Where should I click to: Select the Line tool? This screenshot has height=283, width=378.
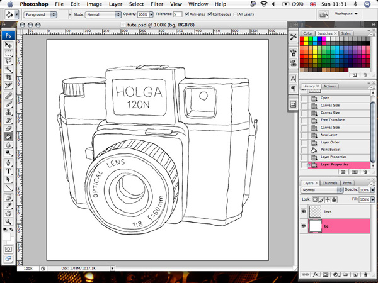click(8, 187)
